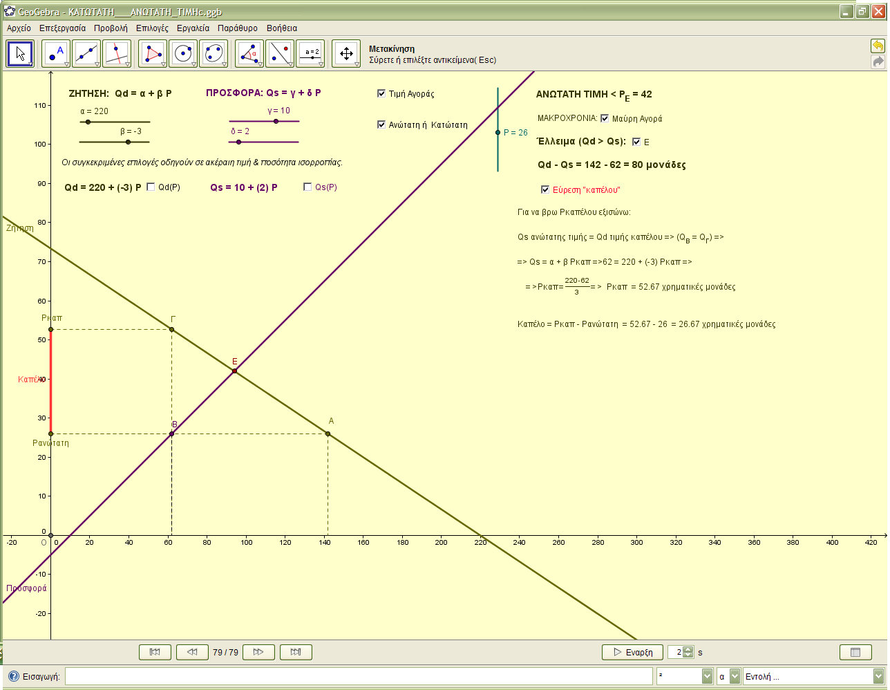Screen dimensions: 890x690
Task: Open the construction protocol table icon
Action: 855,652
